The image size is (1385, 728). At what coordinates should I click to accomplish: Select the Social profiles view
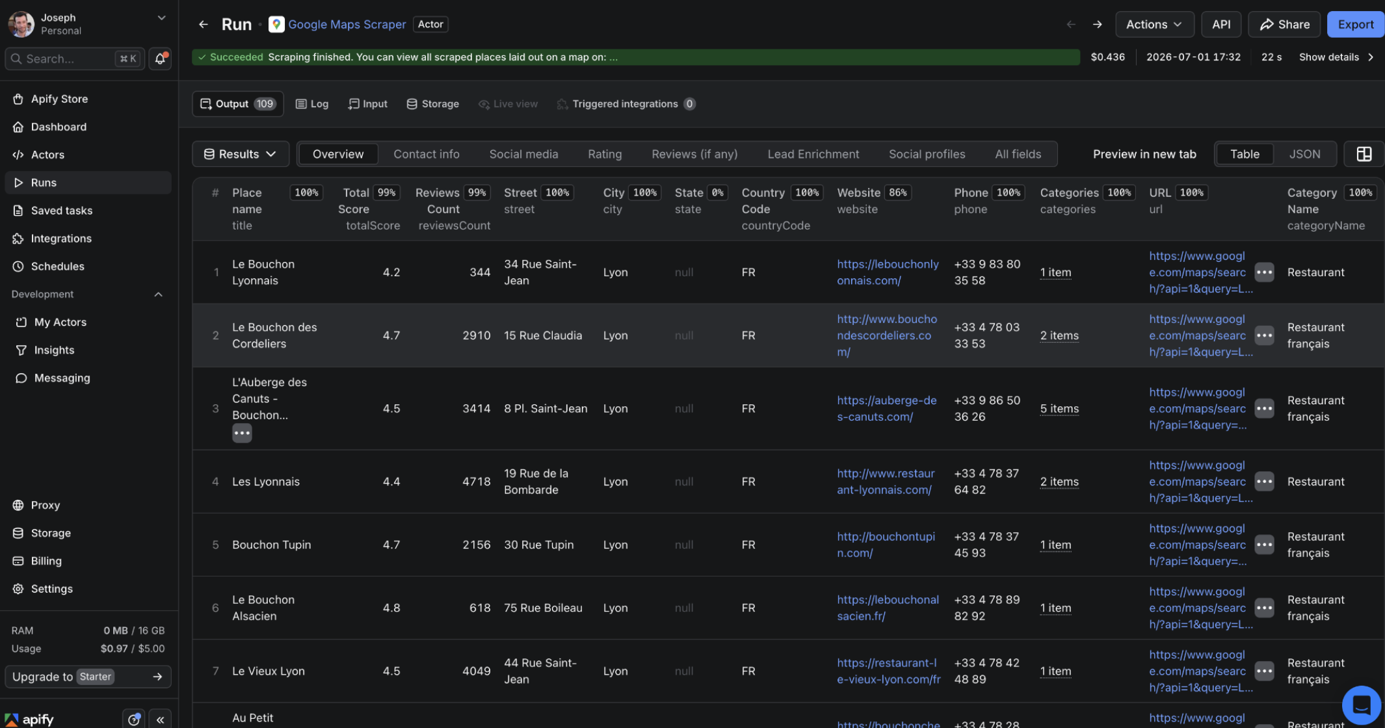point(927,154)
